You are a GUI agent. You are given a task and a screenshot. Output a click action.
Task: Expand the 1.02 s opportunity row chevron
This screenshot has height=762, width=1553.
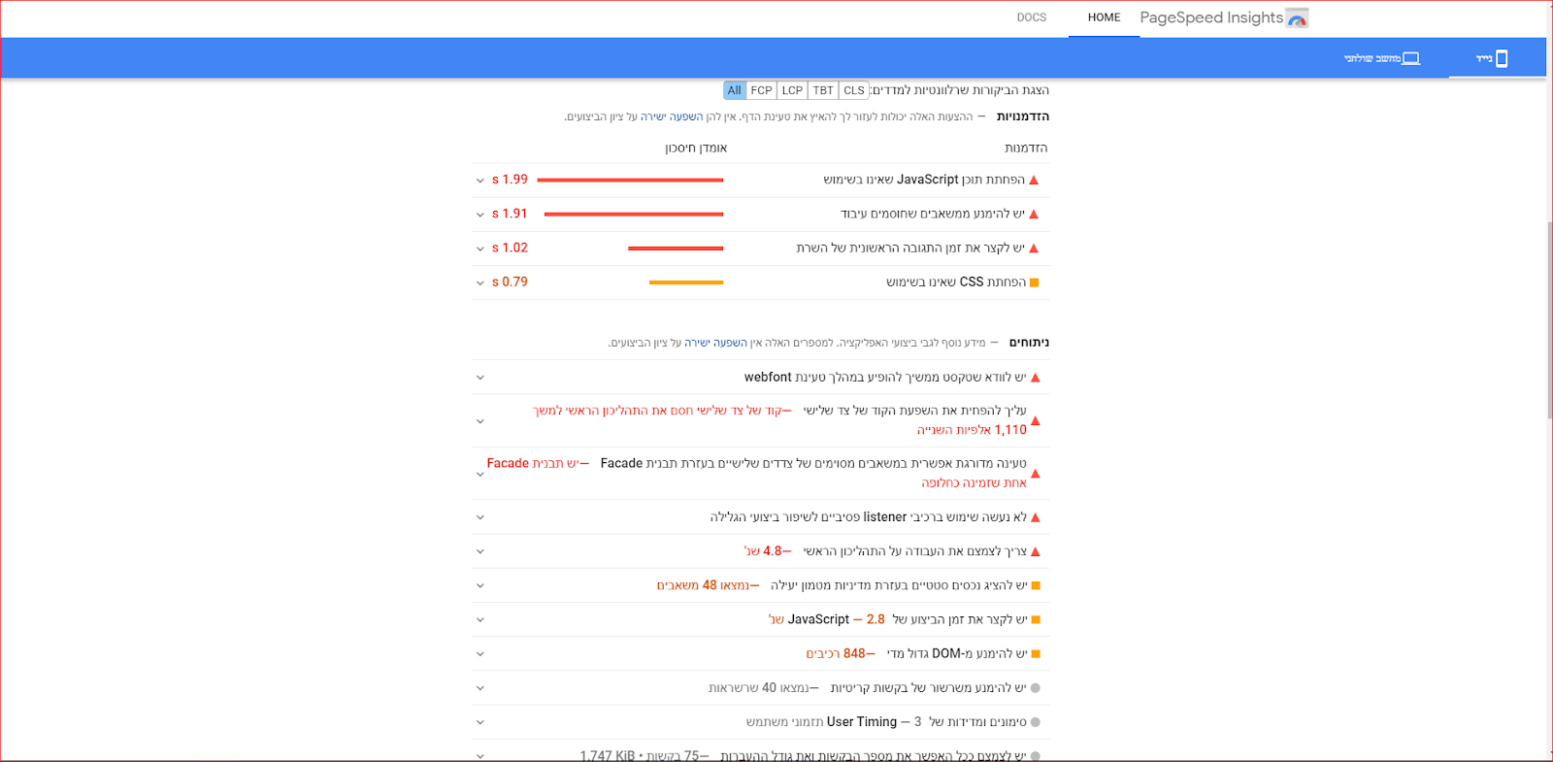click(479, 248)
